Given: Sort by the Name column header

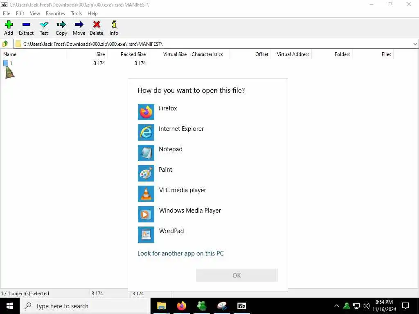Looking at the screenshot, I should pos(33,54).
